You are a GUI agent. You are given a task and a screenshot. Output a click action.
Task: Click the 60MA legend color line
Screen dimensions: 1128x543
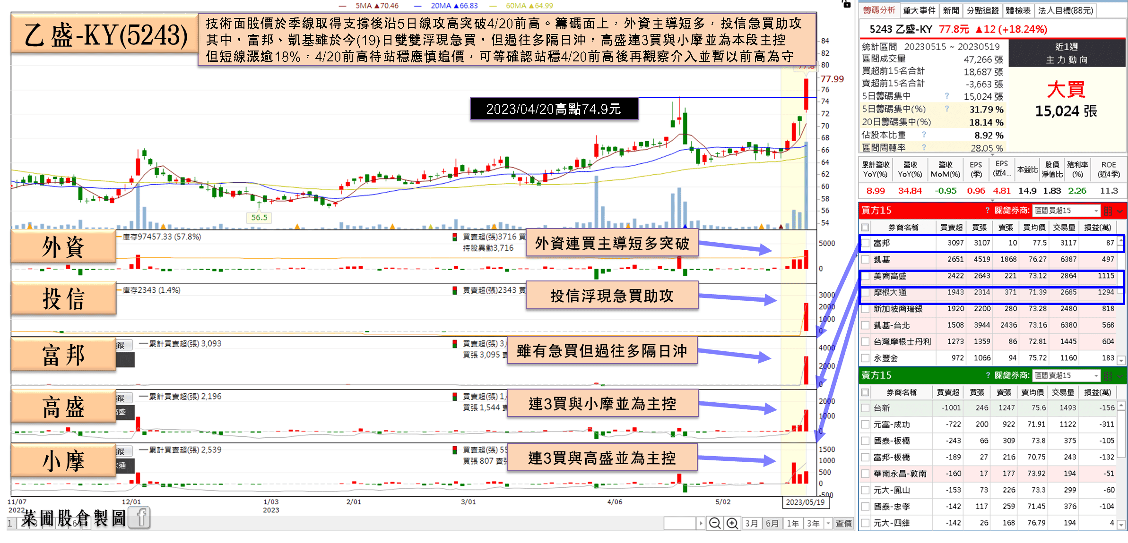pyautogui.click(x=493, y=6)
